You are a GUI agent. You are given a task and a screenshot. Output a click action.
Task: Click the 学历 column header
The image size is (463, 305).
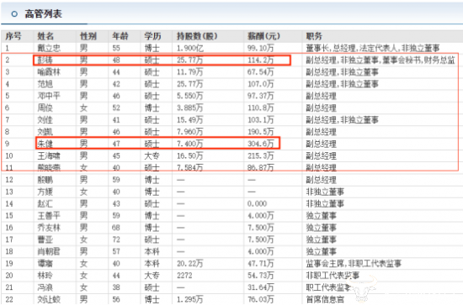[152, 36]
